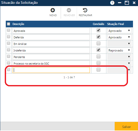Image resolution: width=138 pixels, height=131 pixels.
Task: Minimize the Situação da Solicitação window
Action: click(119, 3)
